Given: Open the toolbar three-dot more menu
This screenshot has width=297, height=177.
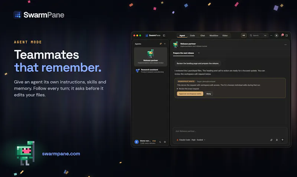Looking at the screenshot, I should click(x=271, y=35).
